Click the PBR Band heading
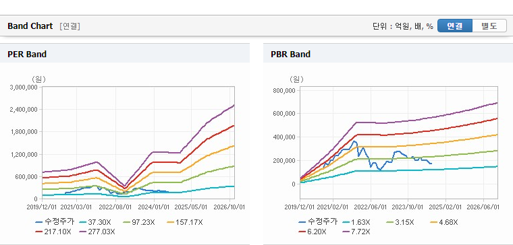 [x=290, y=54]
